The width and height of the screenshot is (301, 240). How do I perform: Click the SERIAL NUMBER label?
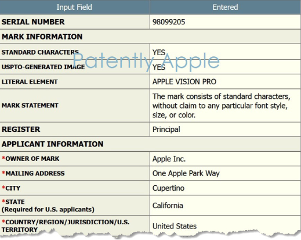pos(33,22)
